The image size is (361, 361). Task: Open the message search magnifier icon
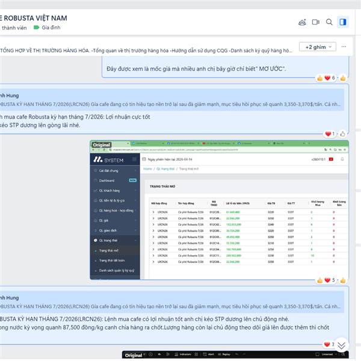click(329, 22)
